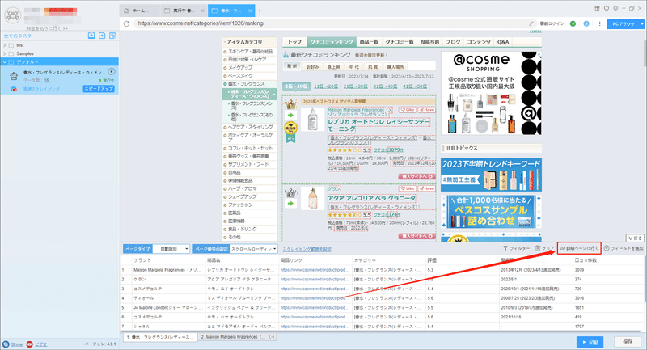
Task: Click the 保存 save button
Action: click(628, 342)
